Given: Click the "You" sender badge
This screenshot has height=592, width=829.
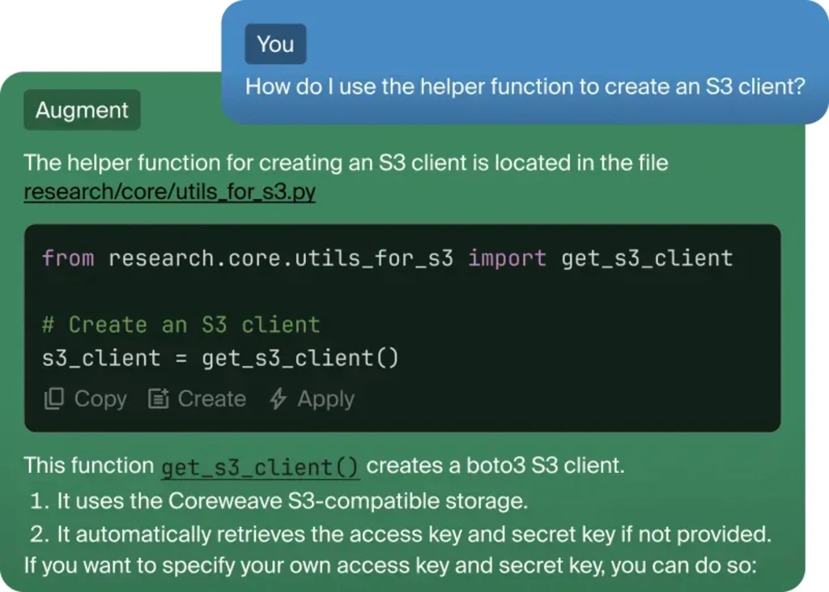Looking at the screenshot, I should 275,44.
